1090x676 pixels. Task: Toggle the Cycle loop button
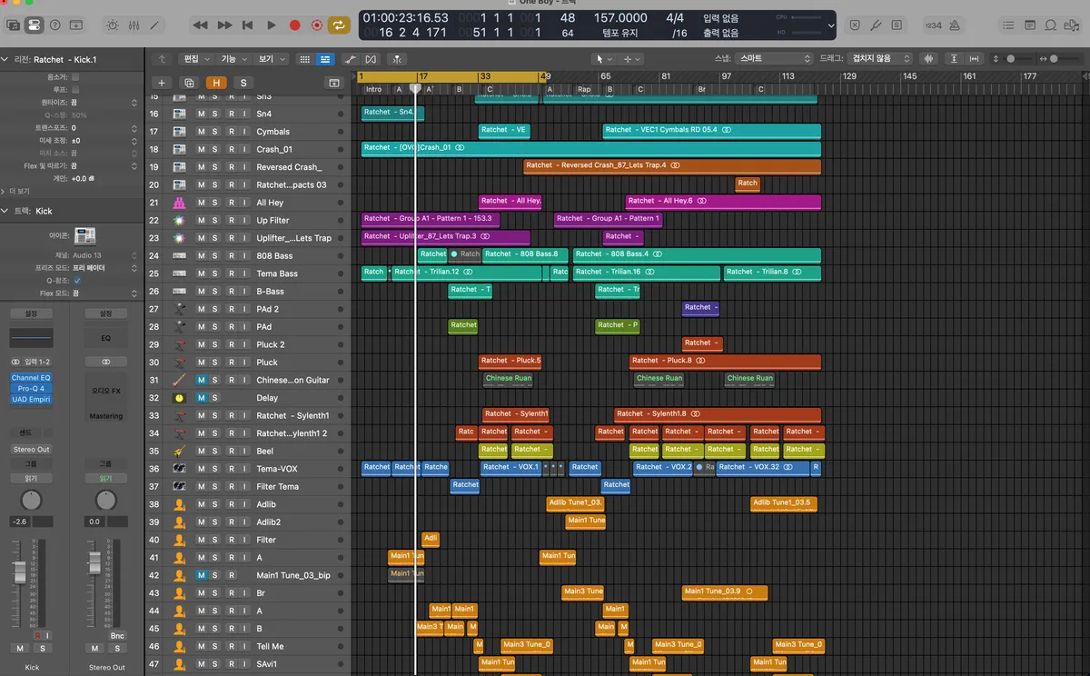(339, 25)
